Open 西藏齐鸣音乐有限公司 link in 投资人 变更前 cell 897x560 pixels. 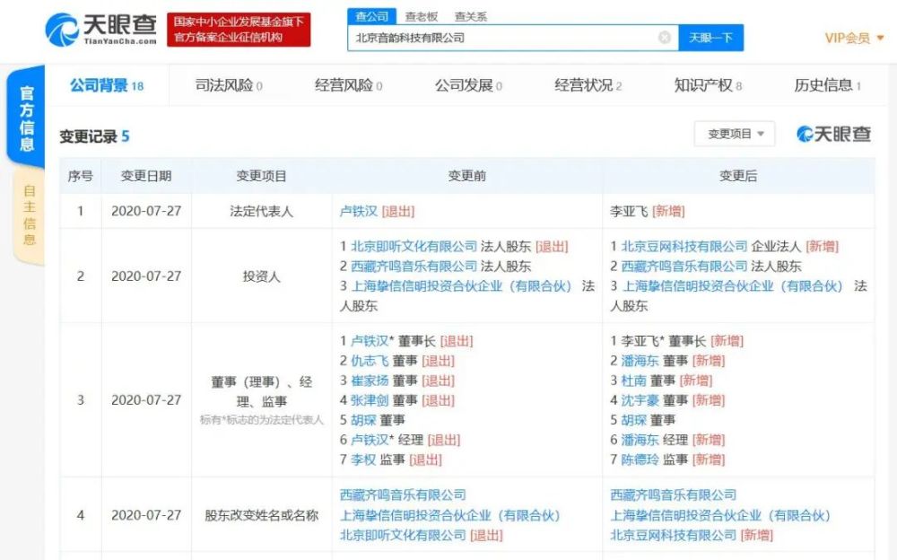point(414,267)
